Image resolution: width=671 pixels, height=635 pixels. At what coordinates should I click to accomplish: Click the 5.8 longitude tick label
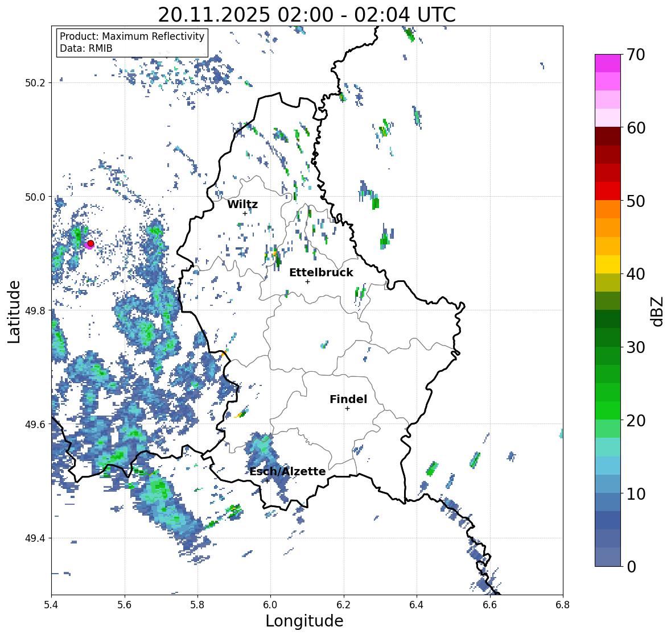tap(197, 605)
